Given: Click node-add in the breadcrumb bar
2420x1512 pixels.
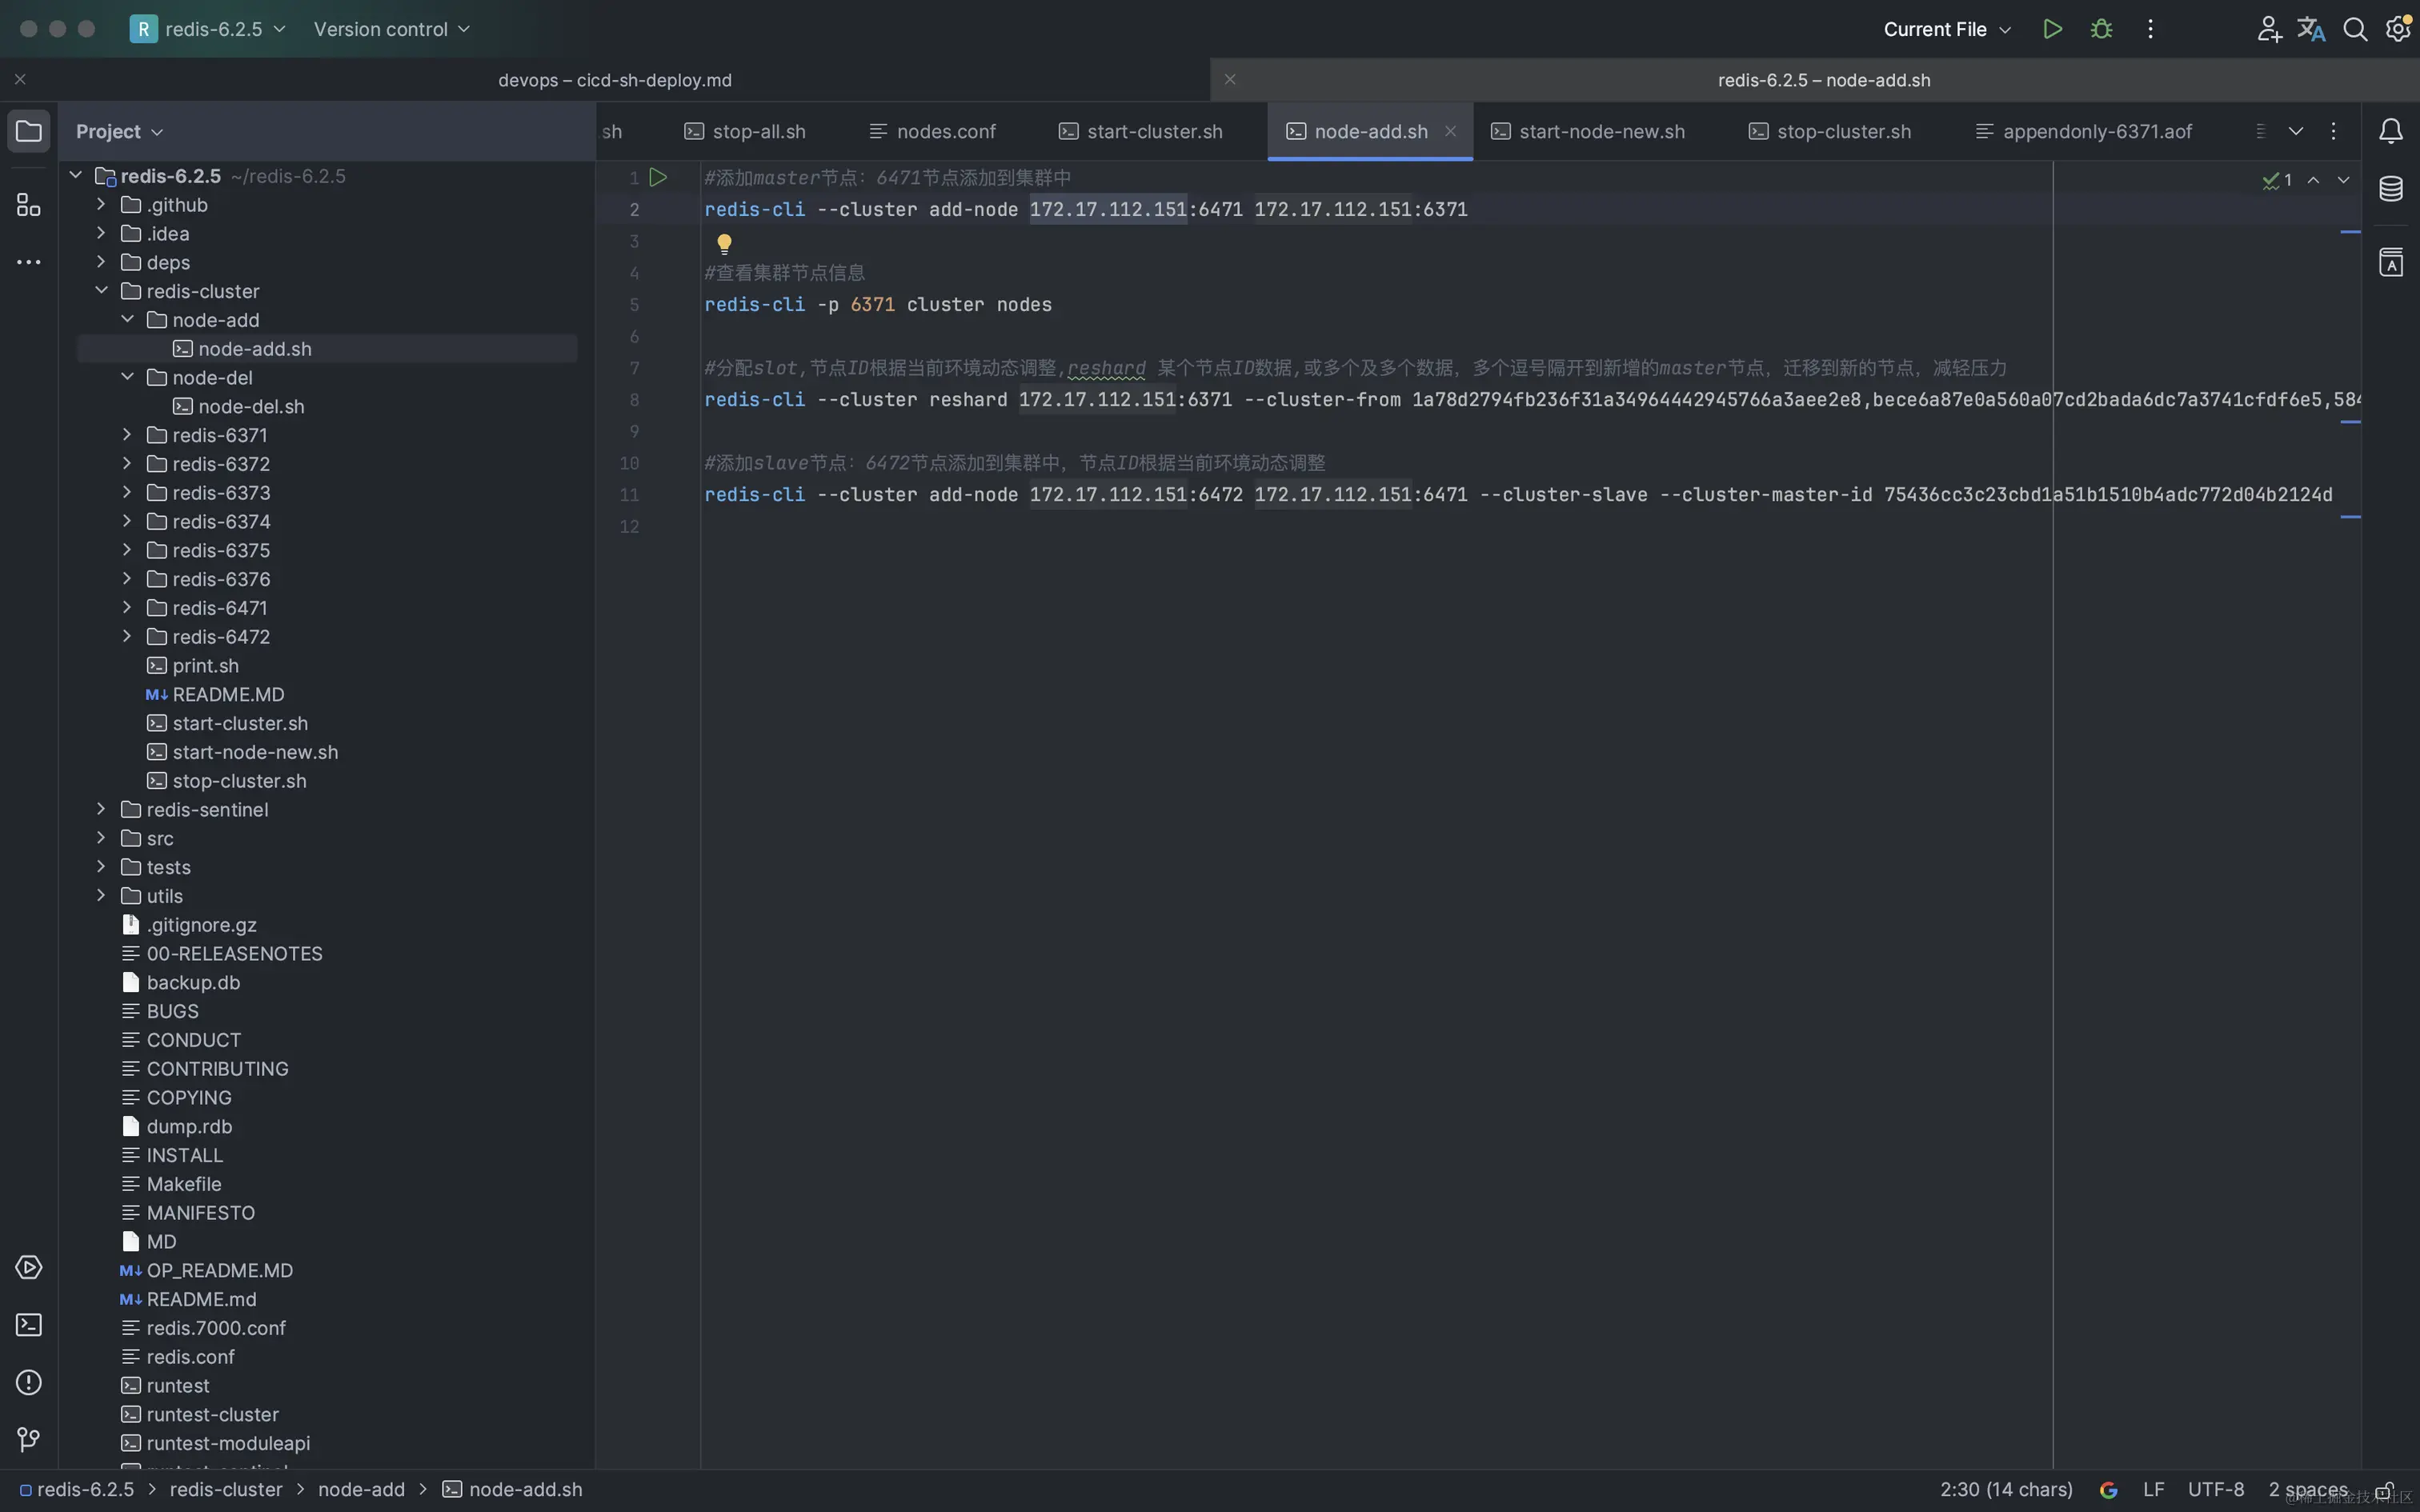Looking at the screenshot, I should [x=361, y=1490].
